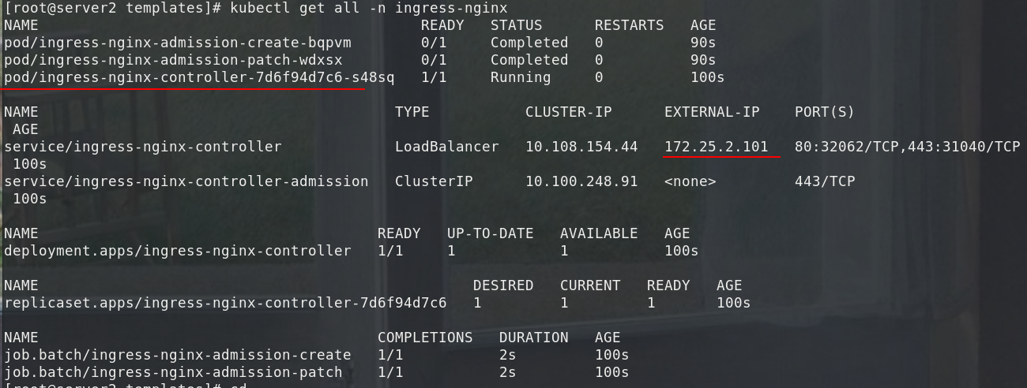1027x388 pixels.
Task: Click the 'RESTARTS' column header
Action: [630, 25]
